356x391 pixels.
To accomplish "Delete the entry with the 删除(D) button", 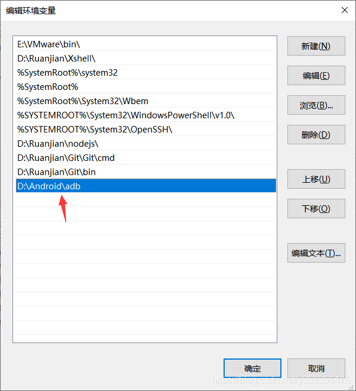I will pos(316,135).
